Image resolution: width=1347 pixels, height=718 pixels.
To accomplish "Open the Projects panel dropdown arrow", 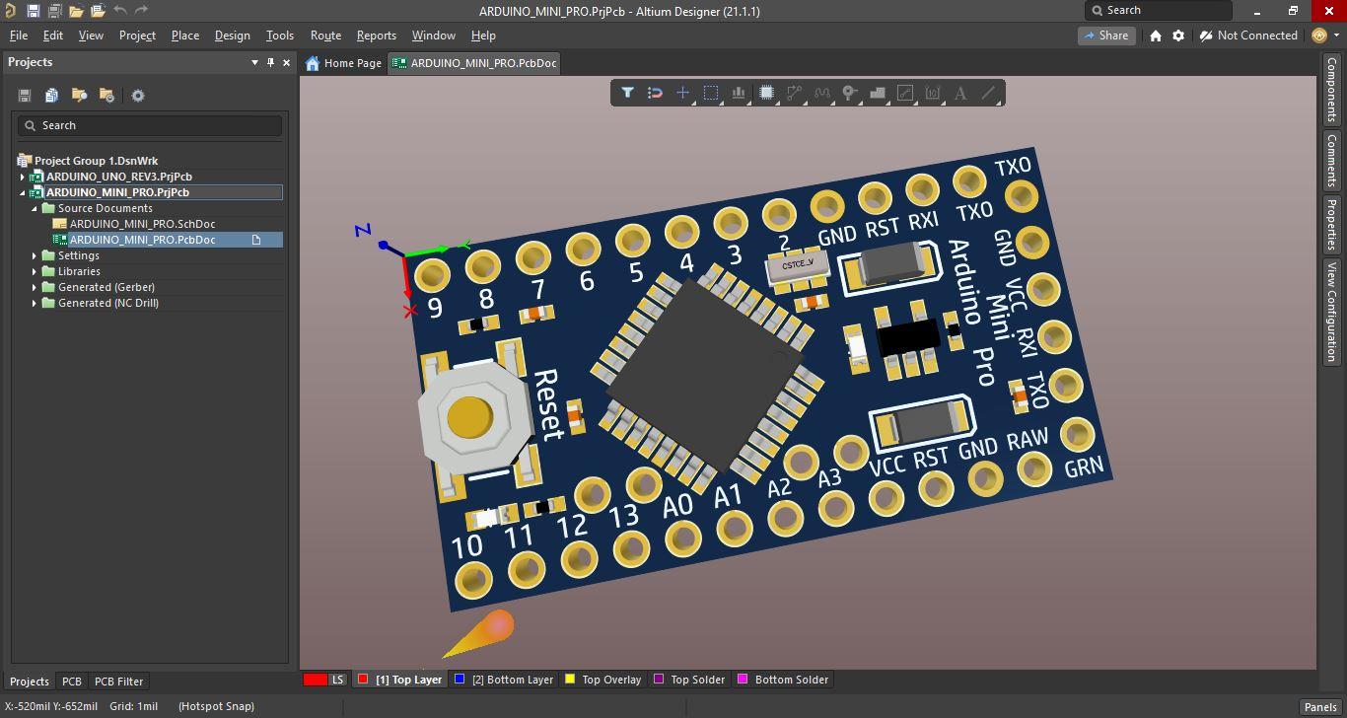I will pyautogui.click(x=254, y=62).
